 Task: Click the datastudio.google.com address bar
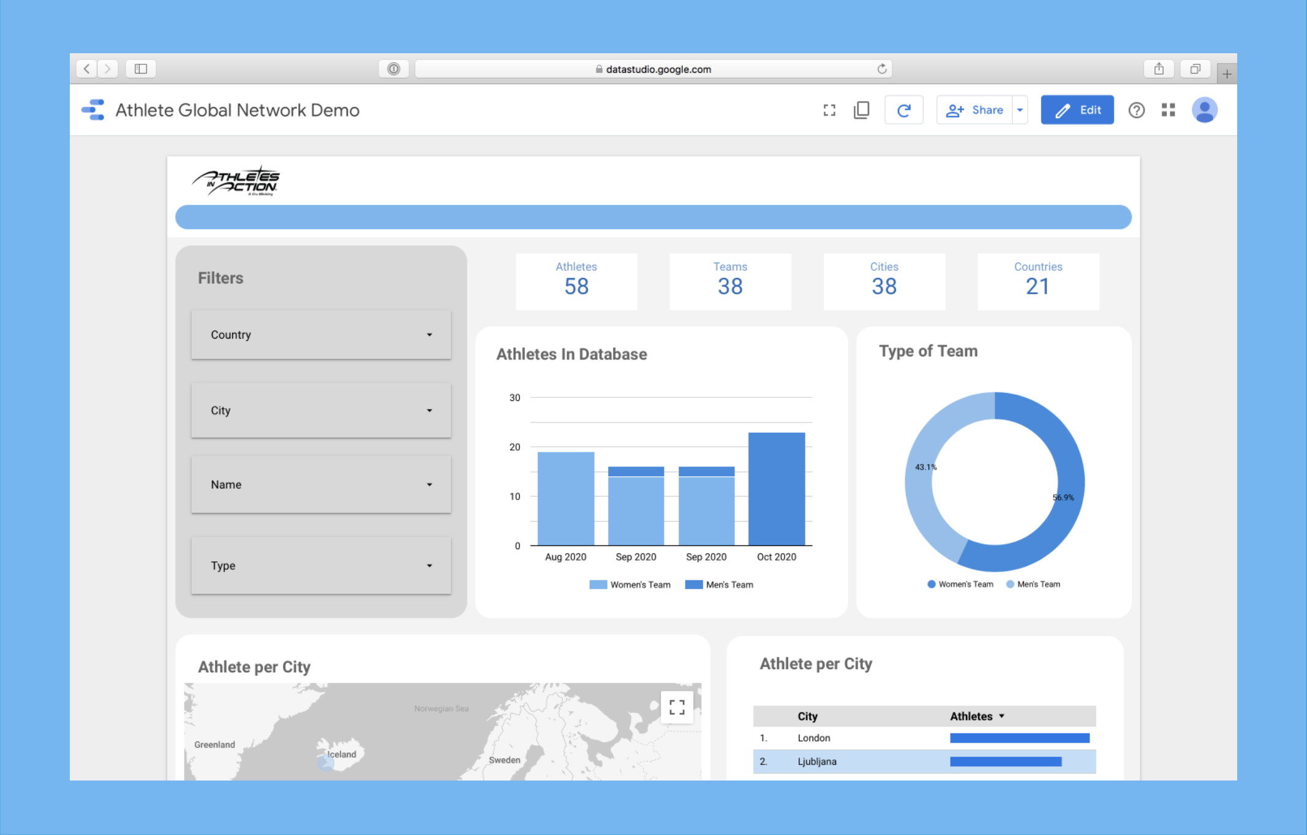[653, 69]
